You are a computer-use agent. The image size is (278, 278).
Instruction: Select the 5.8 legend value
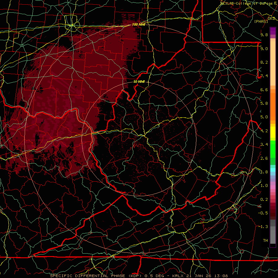click(x=264, y=103)
